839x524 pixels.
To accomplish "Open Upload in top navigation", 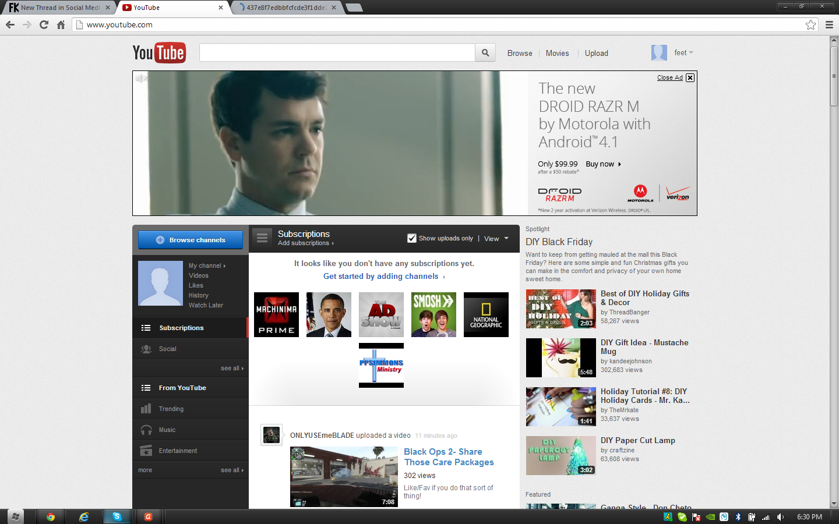I will 596,53.
